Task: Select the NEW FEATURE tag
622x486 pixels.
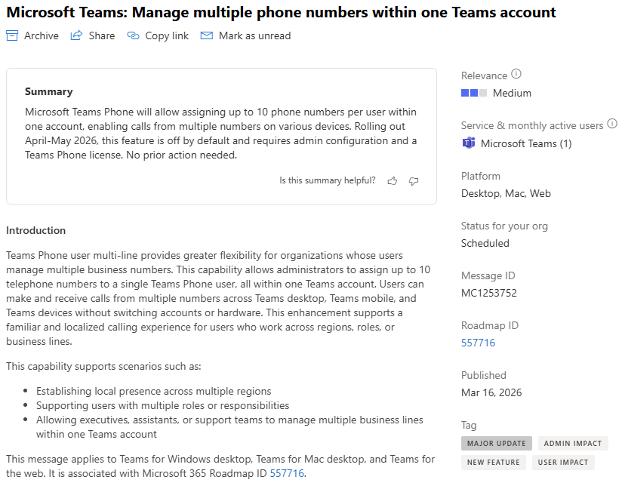Action: pos(494,463)
